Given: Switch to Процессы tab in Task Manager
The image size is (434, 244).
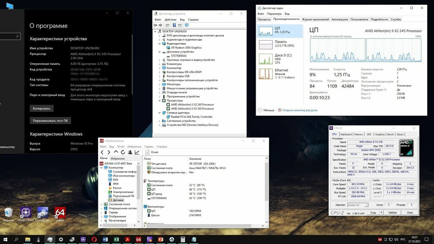Looking at the screenshot, I should pyautogui.click(x=264, y=19).
